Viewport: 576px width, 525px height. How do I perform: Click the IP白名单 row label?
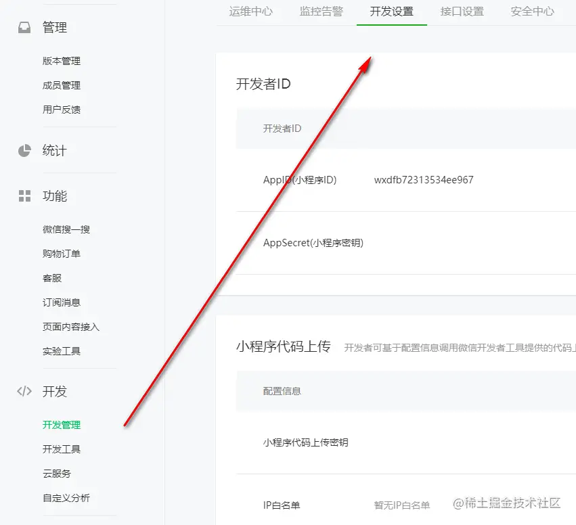point(282,505)
